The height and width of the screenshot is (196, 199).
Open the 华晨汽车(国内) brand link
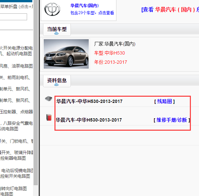84,6
